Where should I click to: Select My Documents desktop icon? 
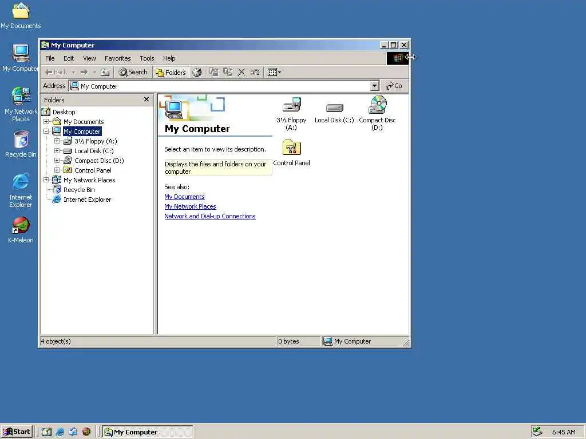pos(21,15)
